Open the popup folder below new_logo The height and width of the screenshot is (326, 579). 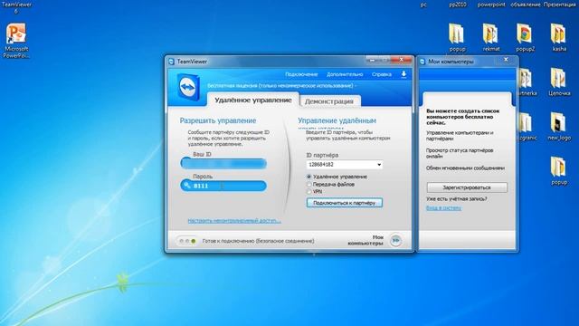pos(559,171)
